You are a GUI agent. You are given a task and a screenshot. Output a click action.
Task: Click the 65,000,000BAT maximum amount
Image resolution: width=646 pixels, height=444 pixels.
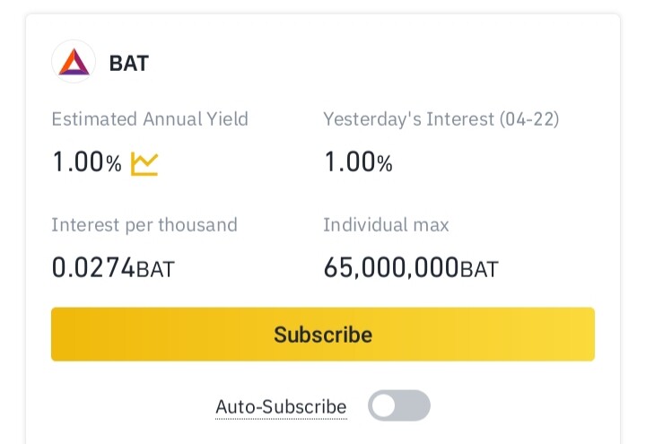click(x=410, y=268)
